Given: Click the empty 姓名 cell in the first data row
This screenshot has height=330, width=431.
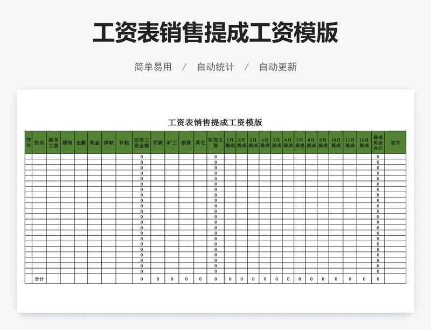Looking at the screenshot, I should click(x=39, y=157).
